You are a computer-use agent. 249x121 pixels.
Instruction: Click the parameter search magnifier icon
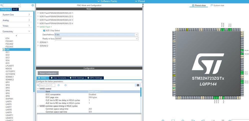pos(38,85)
